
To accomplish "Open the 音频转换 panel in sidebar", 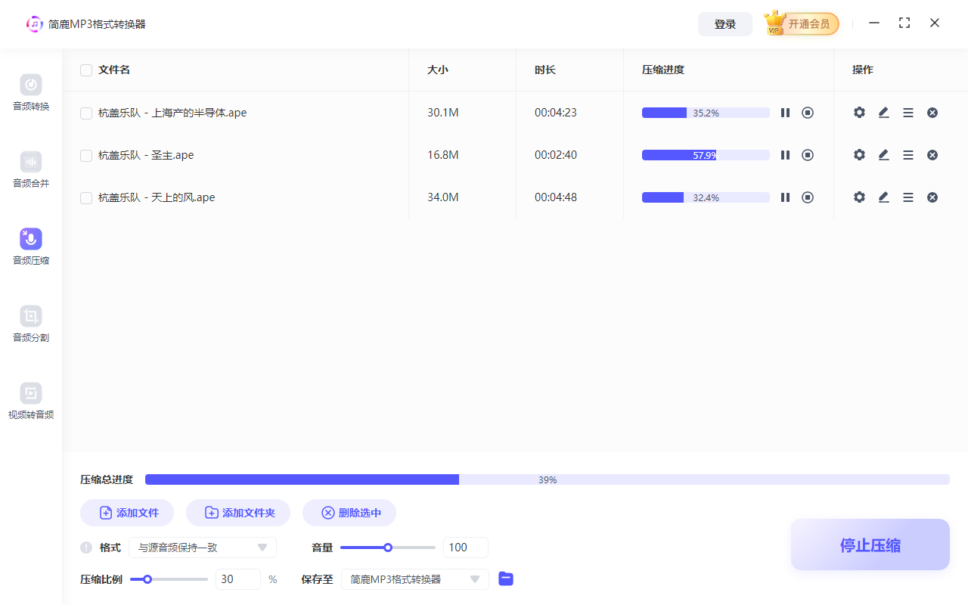I will 30,92.
